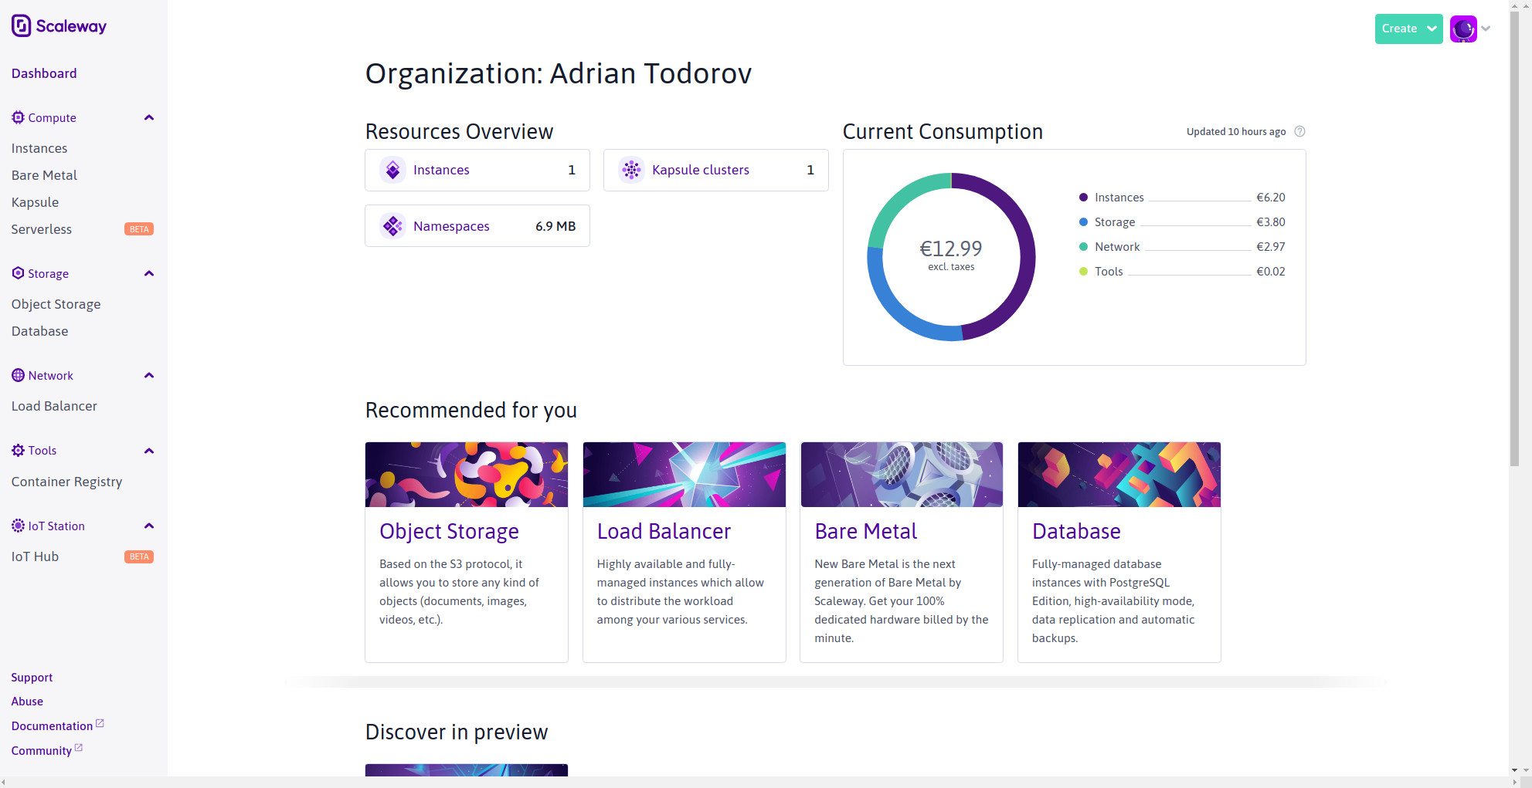The width and height of the screenshot is (1532, 788).
Task: Open Serverless in the sidebar
Action: (x=42, y=229)
